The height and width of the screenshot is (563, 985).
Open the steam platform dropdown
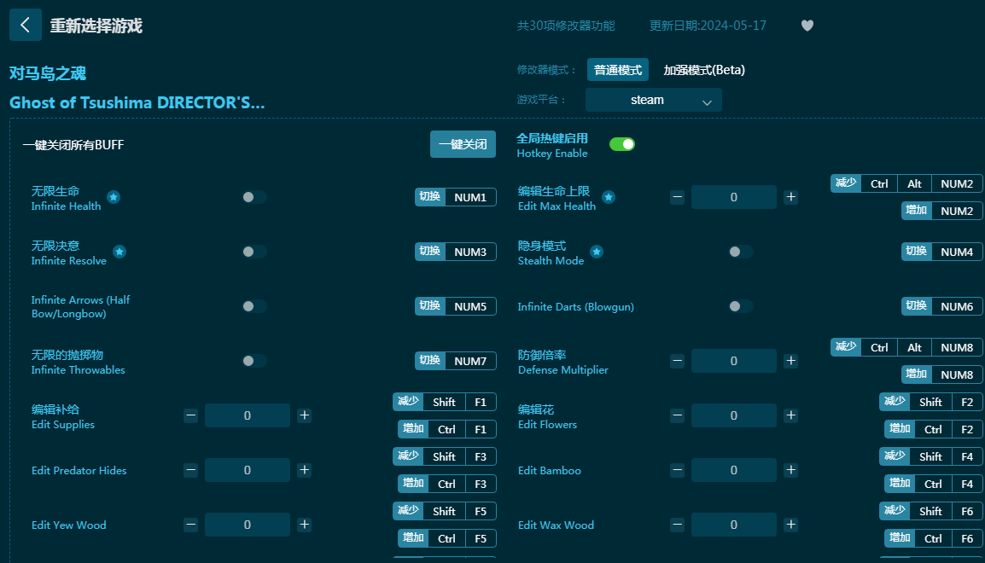pyautogui.click(x=653, y=100)
